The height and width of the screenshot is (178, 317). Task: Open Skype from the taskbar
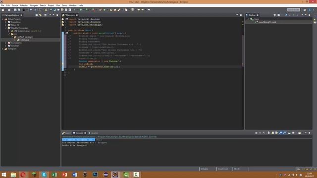[x=44, y=175]
